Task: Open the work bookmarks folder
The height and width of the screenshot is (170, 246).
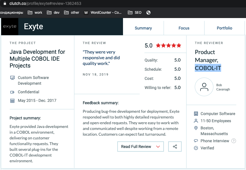Action: (x=35, y=13)
